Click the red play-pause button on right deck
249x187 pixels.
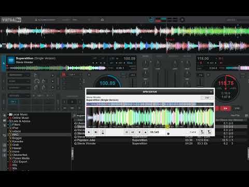(226, 109)
